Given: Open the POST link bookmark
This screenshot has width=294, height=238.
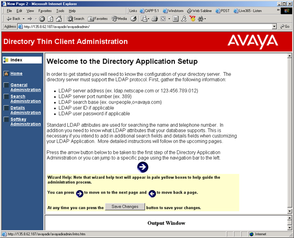Looking at the screenshot, I should [x=222, y=11].
